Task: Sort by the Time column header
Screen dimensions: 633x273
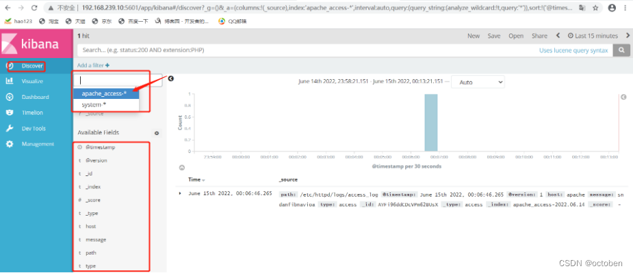Action: click(196, 179)
